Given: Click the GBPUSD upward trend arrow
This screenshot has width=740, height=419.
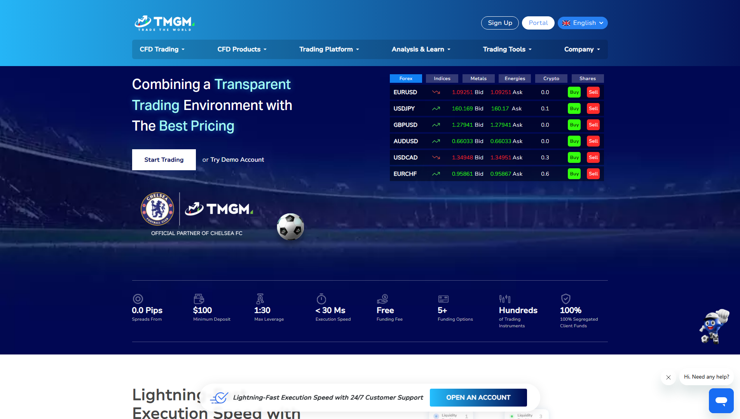Looking at the screenshot, I should 436,125.
